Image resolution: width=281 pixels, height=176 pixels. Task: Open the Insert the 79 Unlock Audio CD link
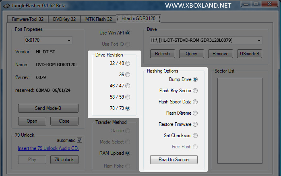(x=48, y=148)
